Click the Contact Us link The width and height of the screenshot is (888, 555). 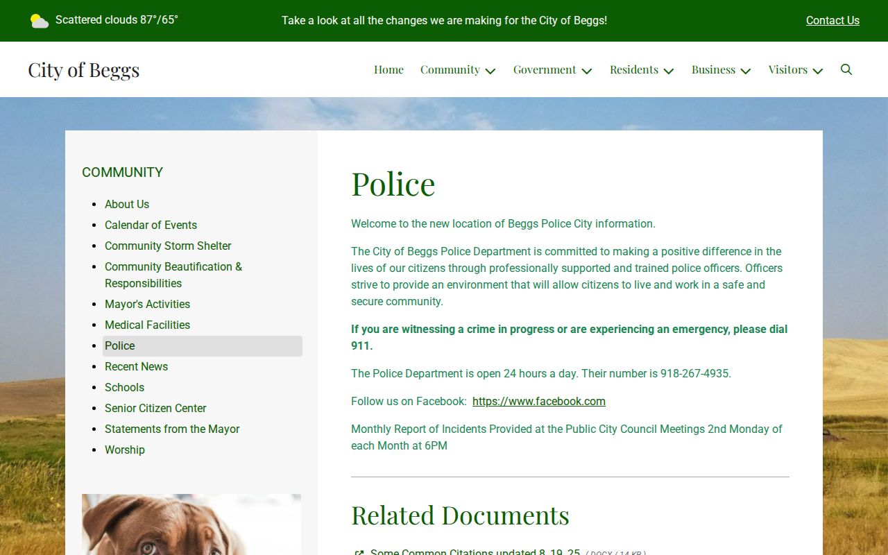tap(832, 21)
